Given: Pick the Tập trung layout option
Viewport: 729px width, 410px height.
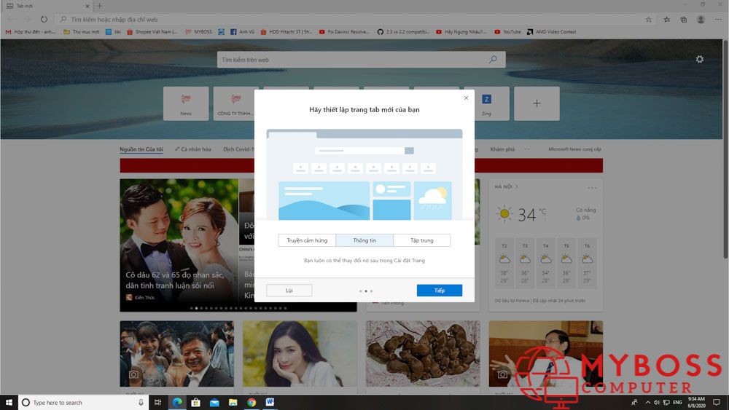Looking at the screenshot, I should (x=421, y=240).
